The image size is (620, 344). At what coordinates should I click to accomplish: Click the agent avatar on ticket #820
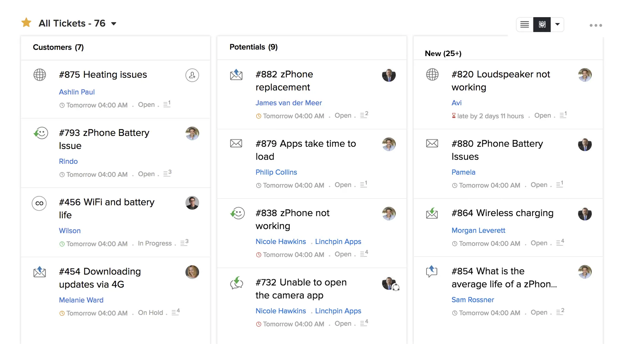585,75
